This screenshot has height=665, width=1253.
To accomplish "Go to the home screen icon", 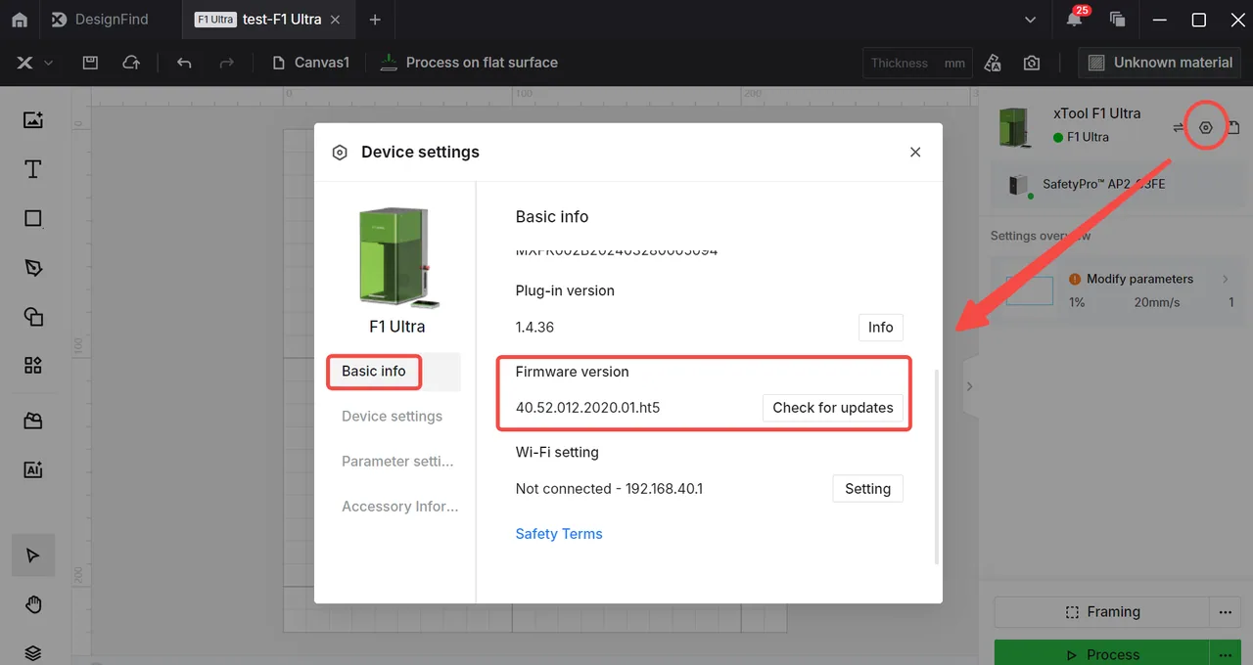I will (20, 20).
